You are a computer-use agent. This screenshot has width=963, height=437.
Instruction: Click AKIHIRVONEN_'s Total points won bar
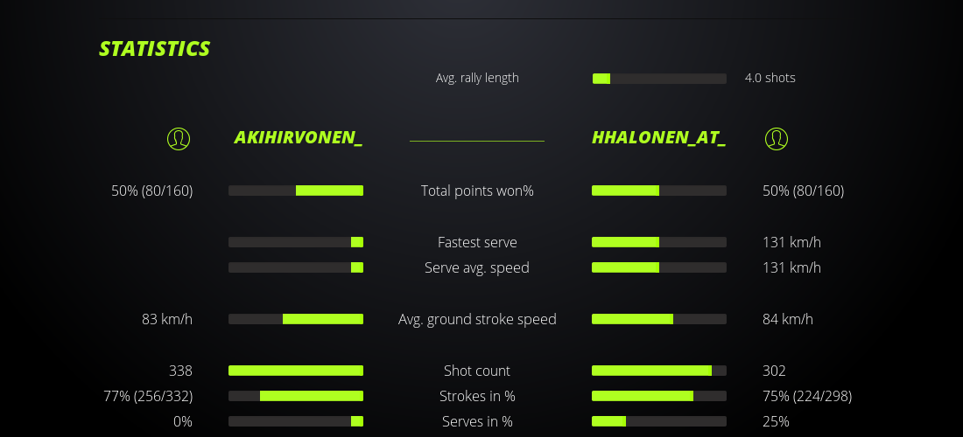tap(296, 191)
